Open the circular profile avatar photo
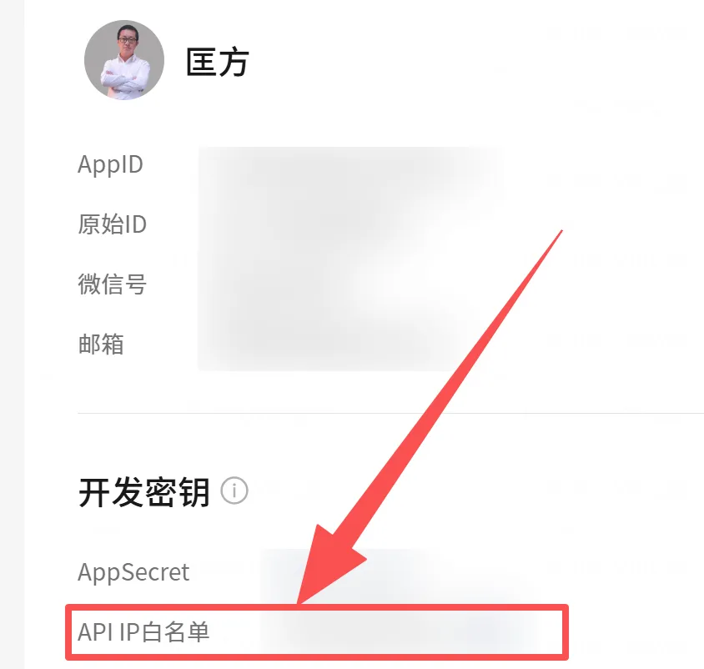Viewport: 704px width, 669px height. click(x=124, y=60)
